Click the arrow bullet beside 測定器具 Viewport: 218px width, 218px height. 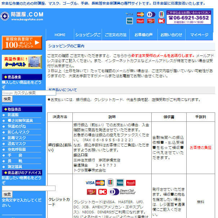click(x=4, y=167)
